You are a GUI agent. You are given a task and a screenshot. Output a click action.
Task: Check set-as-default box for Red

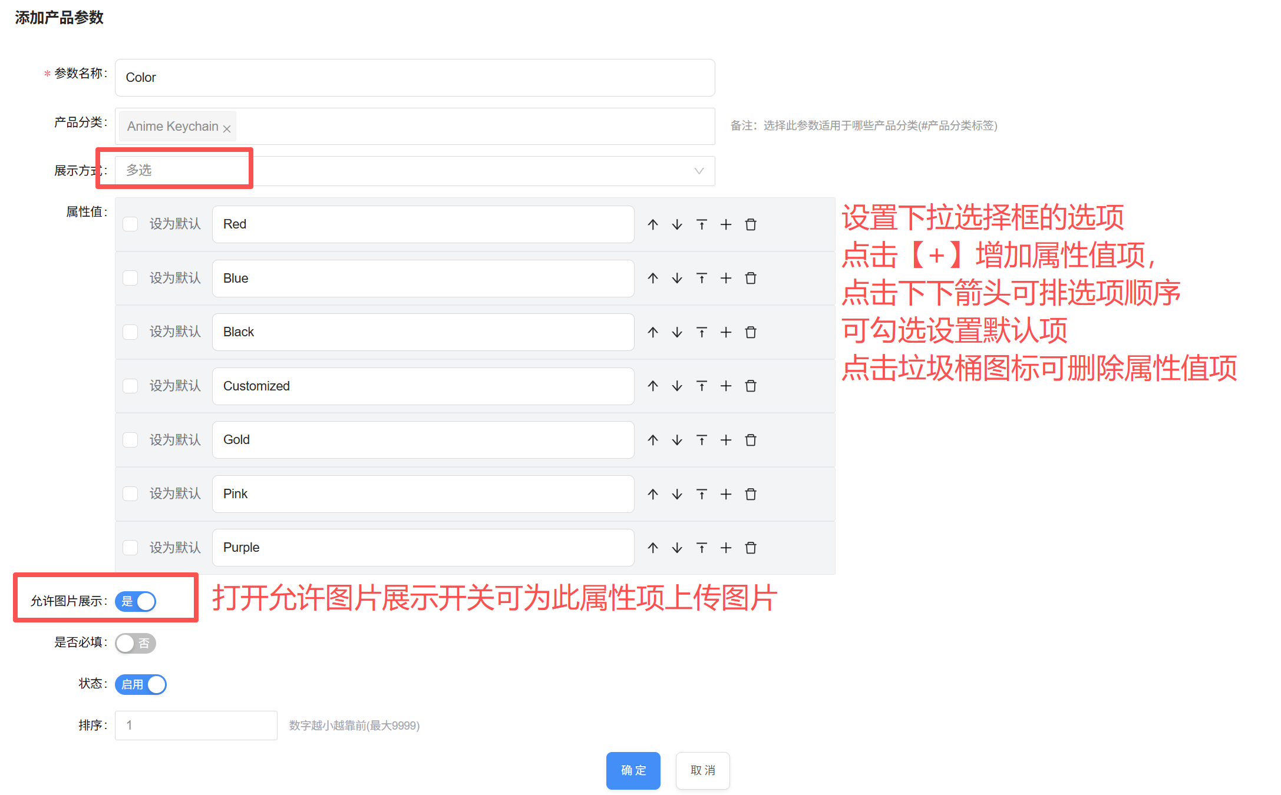pyautogui.click(x=130, y=224)
